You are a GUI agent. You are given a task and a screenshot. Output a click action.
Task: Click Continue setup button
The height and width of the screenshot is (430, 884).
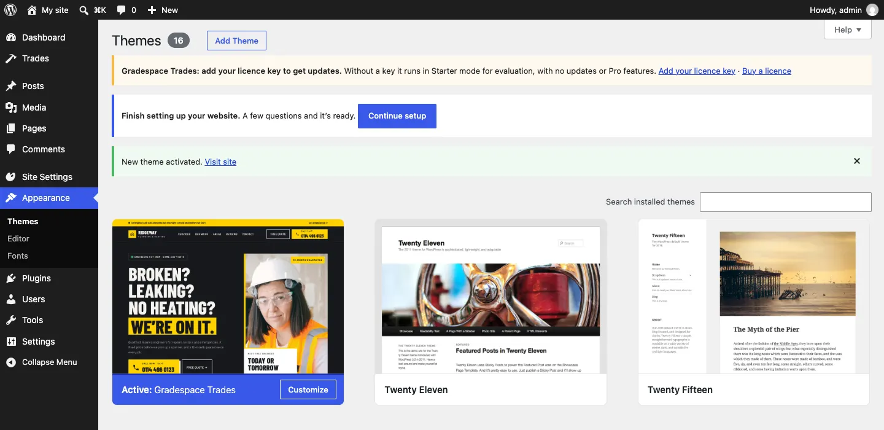397,115
